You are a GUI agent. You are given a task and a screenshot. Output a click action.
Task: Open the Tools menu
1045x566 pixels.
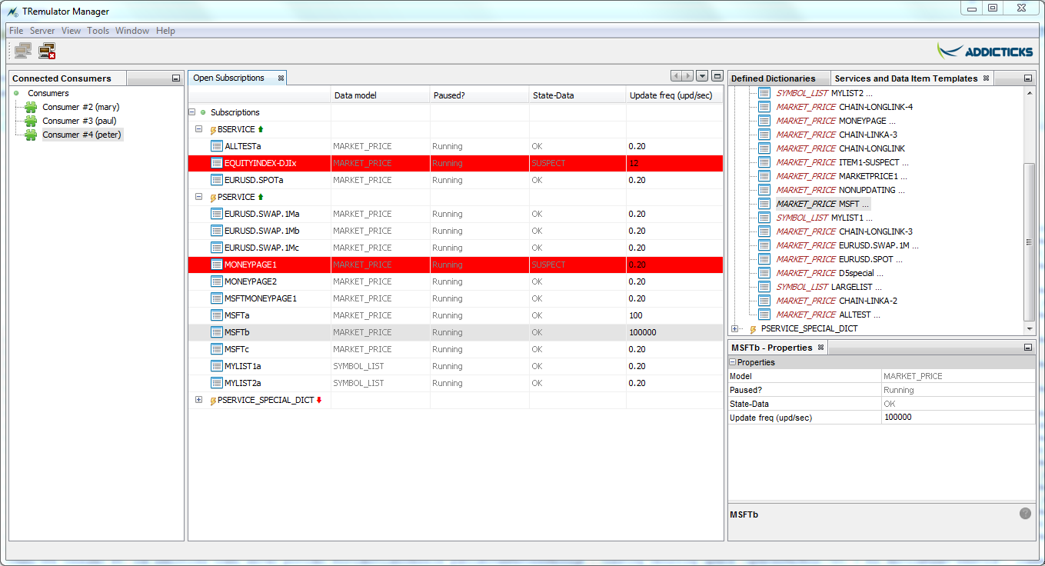[x=98, y=31]
